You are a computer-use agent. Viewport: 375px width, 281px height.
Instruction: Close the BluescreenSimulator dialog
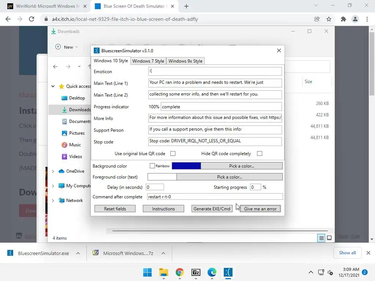[x=279, y=50]
